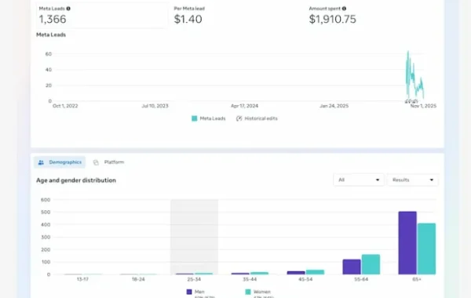Click the highlighted 25-34 age column
Viewport: 471px width, 298px height.
pyautogui.click(x=195, y=237)
